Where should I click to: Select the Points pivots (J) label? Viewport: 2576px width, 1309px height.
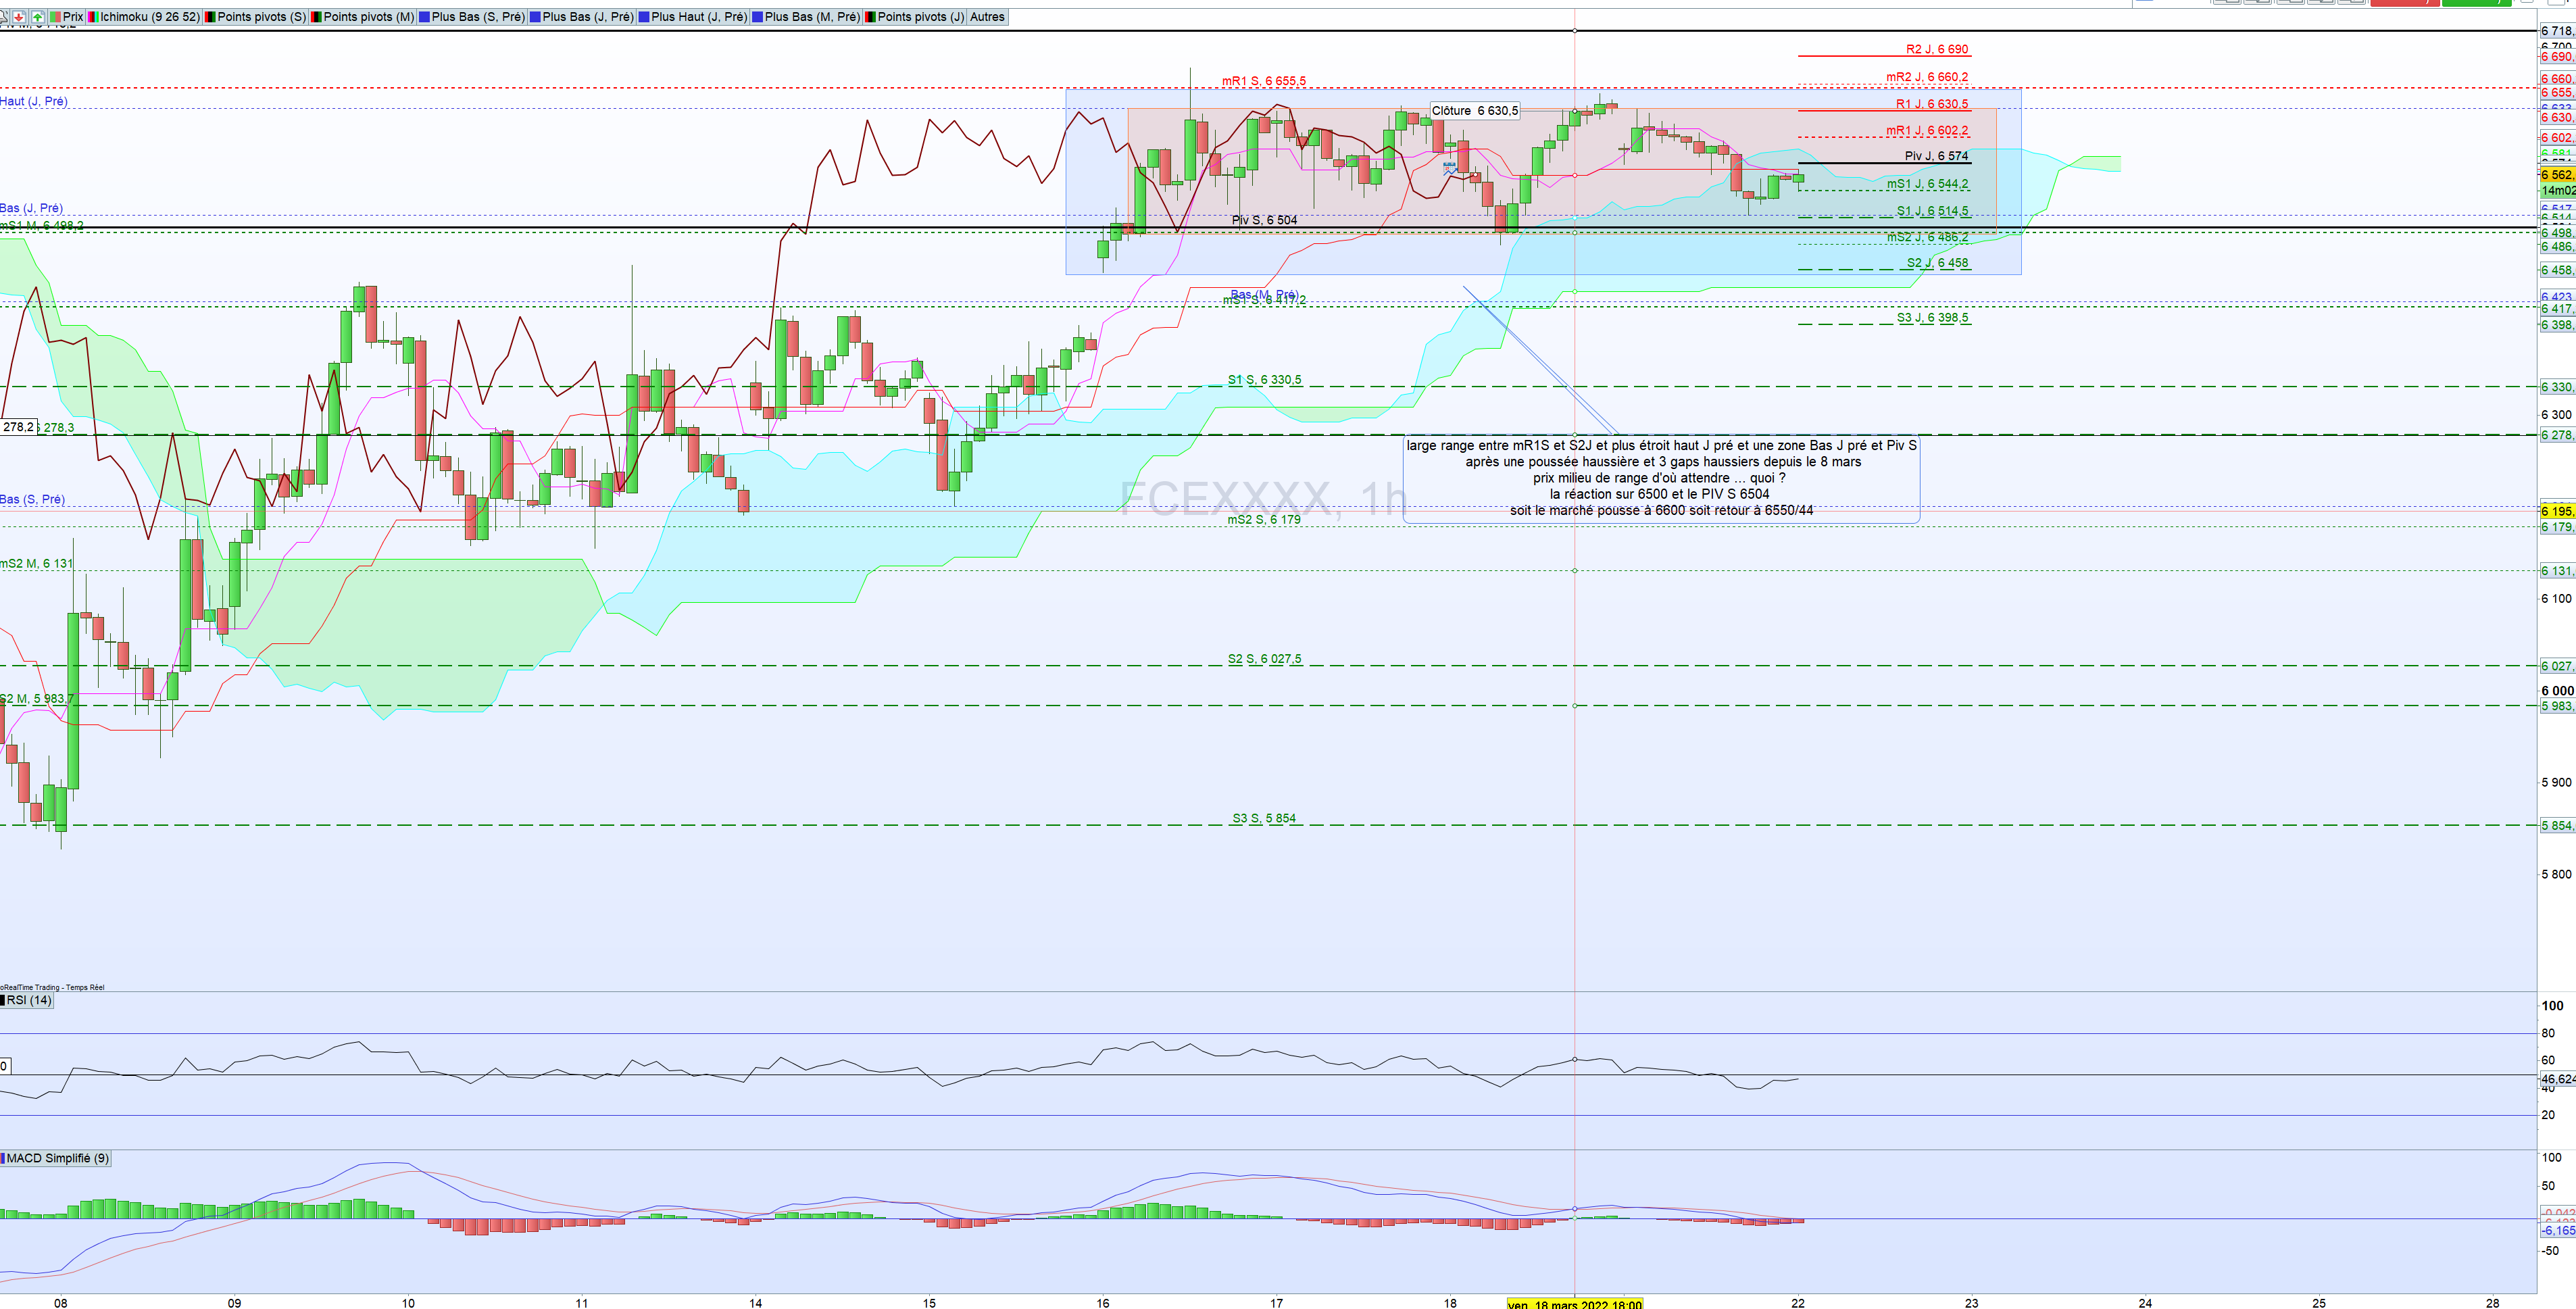pos(920,17)
